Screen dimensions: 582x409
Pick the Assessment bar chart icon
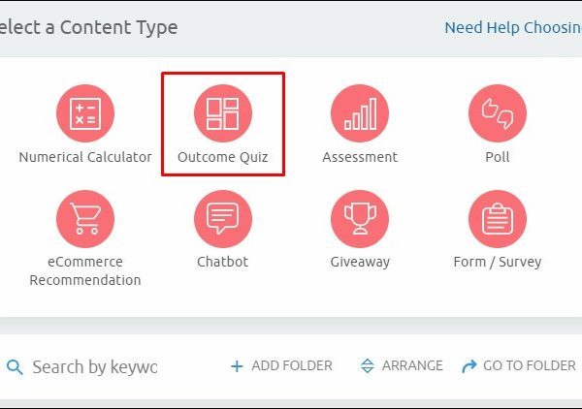pyautogui.click(x=360, y=112)
